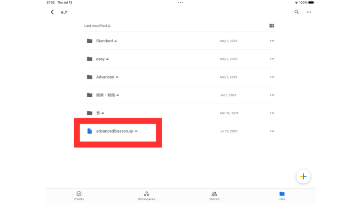361x203 pixels.
Task: Open search with the magnifier icon
Action: [297, 12]
